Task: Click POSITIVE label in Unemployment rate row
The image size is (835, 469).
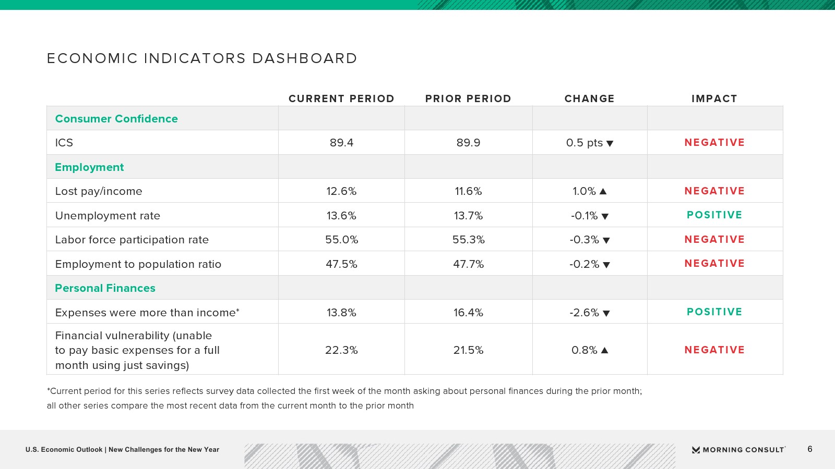Action: tap(714, 215)
